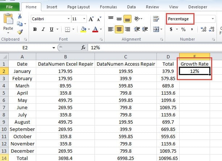This screenshot has width=222, height=161.
Task: Open the Number Format dropdown arrow
Action: (x=213, y=19)
